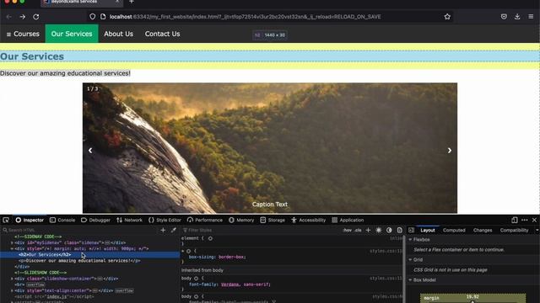This screenshot has height=303, width=540.
Task: Open Responsive Design Mode icon
Action: 515,221
